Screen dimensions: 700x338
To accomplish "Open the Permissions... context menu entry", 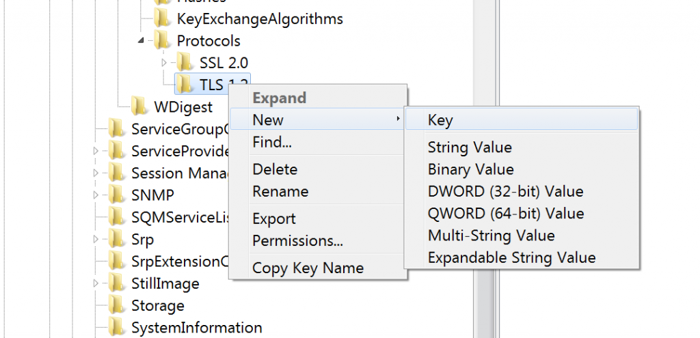I will (297, 241).
